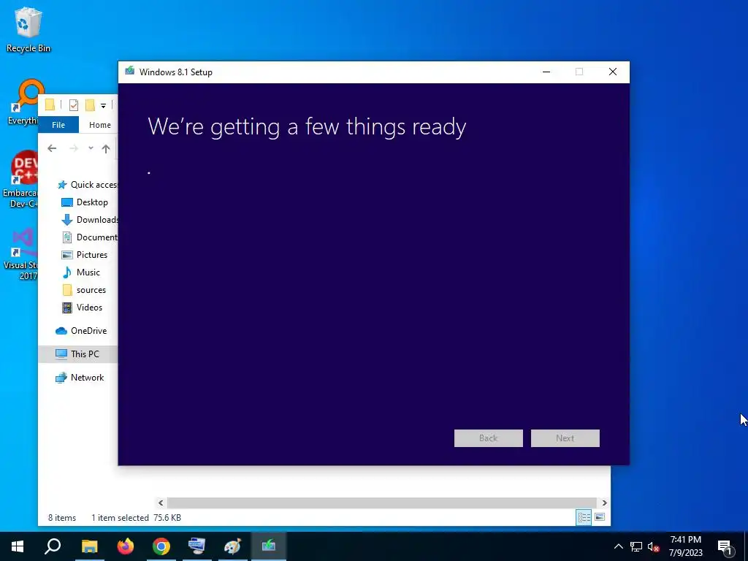
Task: Click the Next button in Setup
Action: (565, 438)
